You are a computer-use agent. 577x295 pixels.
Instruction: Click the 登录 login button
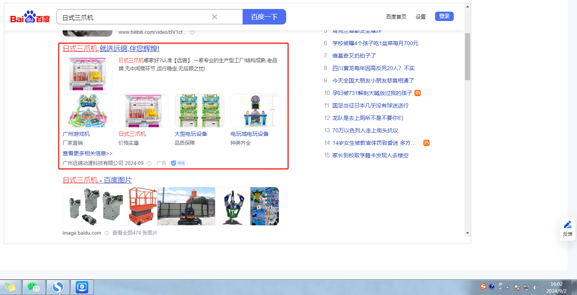point(444,16)
